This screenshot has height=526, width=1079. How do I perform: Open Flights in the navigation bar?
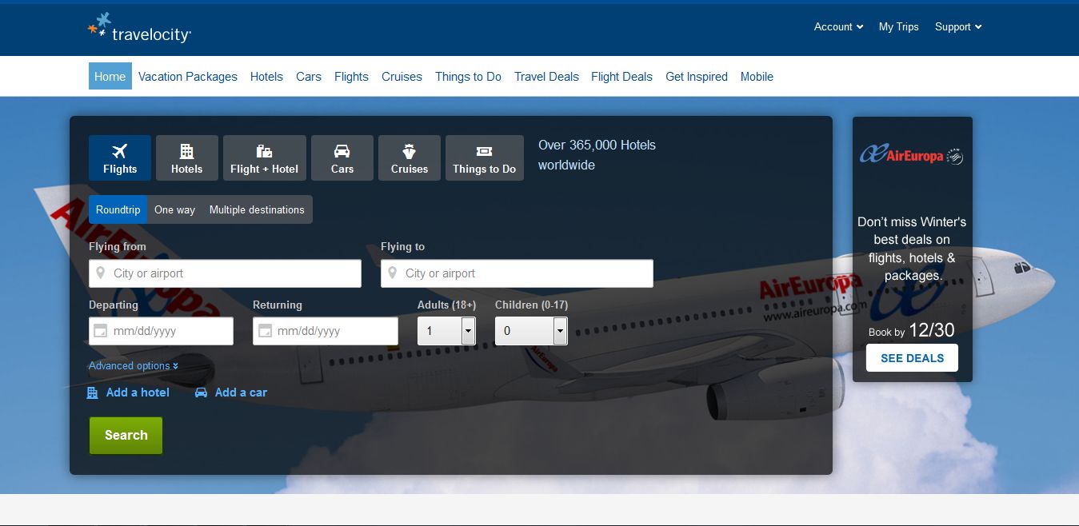(351, 77)
